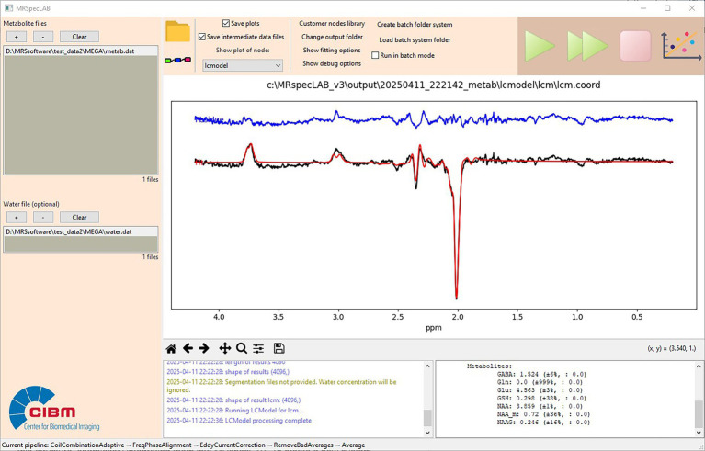Clear the Metabolite files list
Screen dimensions: 705x451
(79, 37)
